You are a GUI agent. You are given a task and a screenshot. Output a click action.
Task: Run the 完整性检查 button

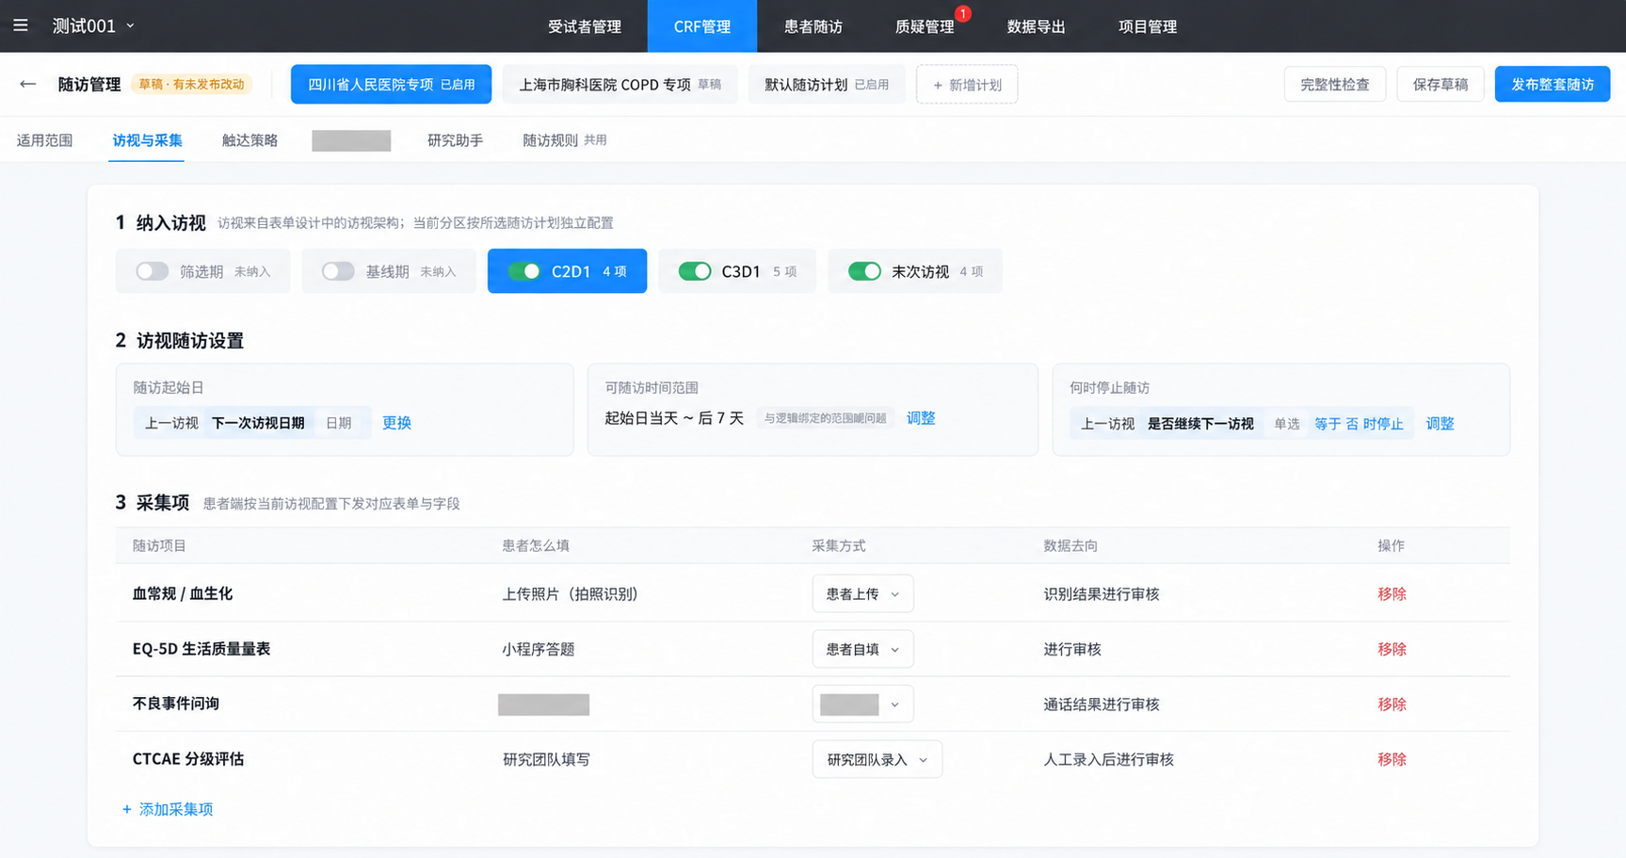click(x=1334, y=85)
